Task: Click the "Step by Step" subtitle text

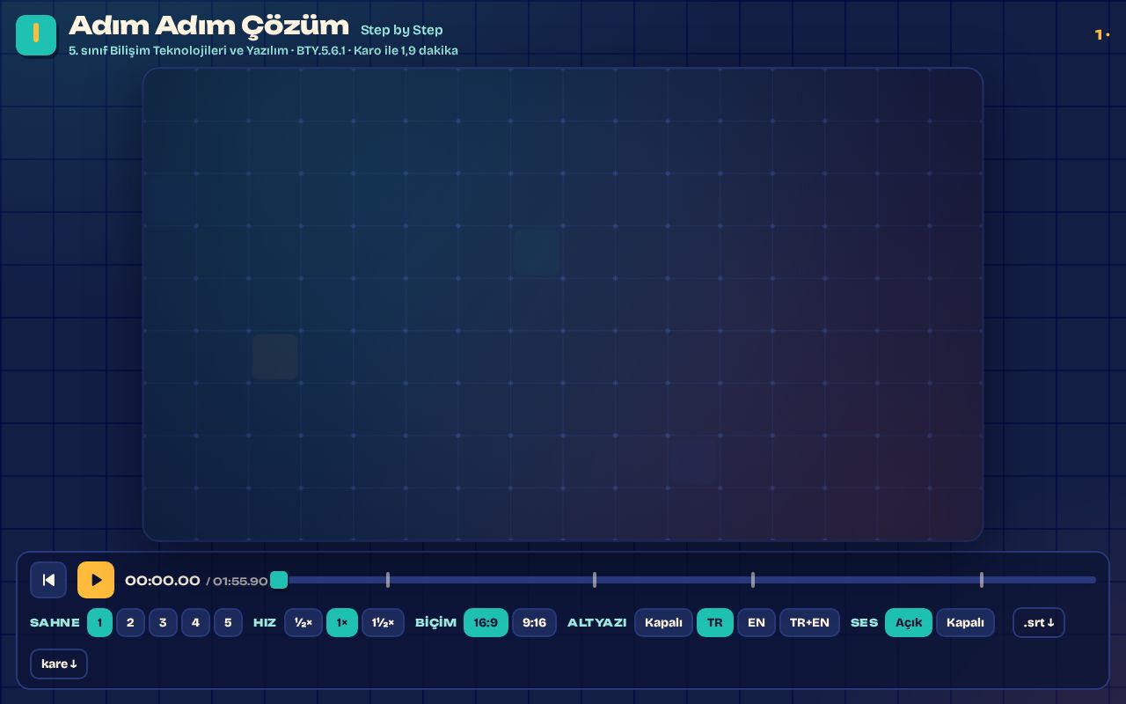Action: point(402,30)
